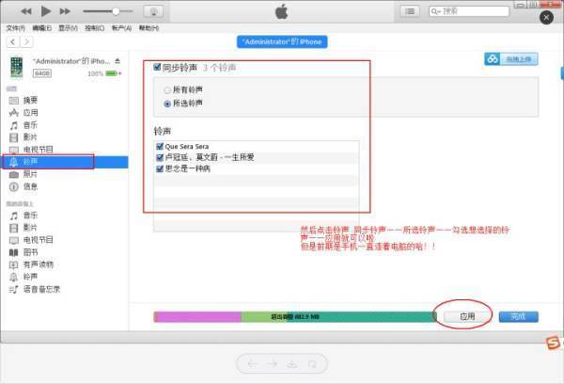This screenshot has height=384, width=564.
Task: Click the volume slider knob
Action: click(116, 11)
